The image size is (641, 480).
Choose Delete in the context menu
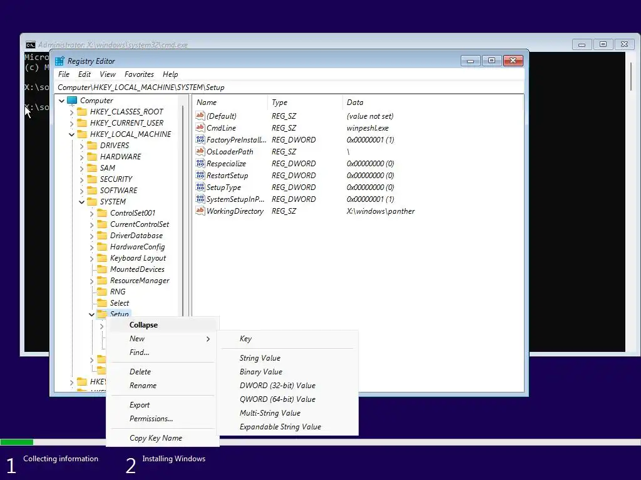pos(163,372)
